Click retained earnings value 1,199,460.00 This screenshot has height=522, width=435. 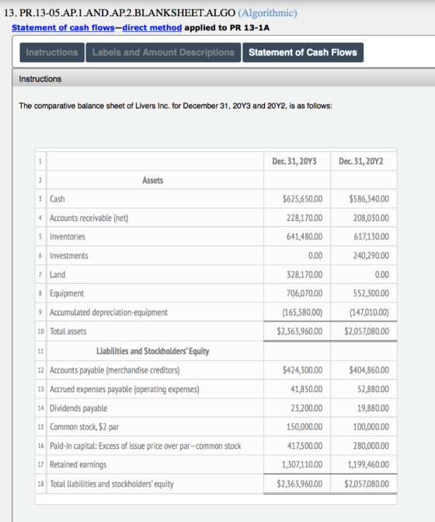pos(368,464)
